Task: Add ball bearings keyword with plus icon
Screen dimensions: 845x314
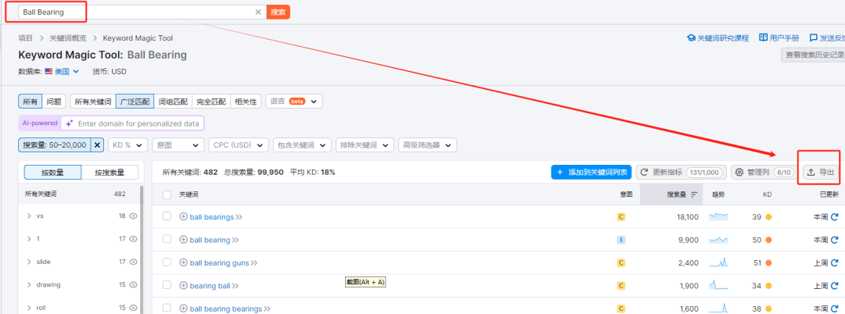Action: 183,216
